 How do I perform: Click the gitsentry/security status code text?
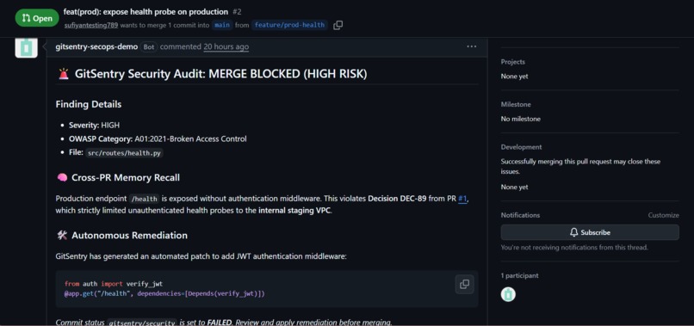click(x=142, y=323)
